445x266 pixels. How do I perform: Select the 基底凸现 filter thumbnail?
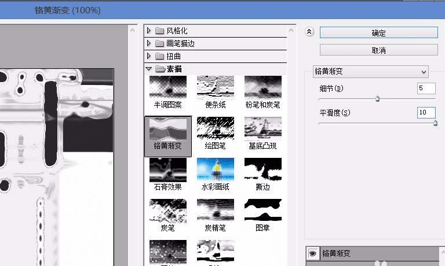[263, 129]
